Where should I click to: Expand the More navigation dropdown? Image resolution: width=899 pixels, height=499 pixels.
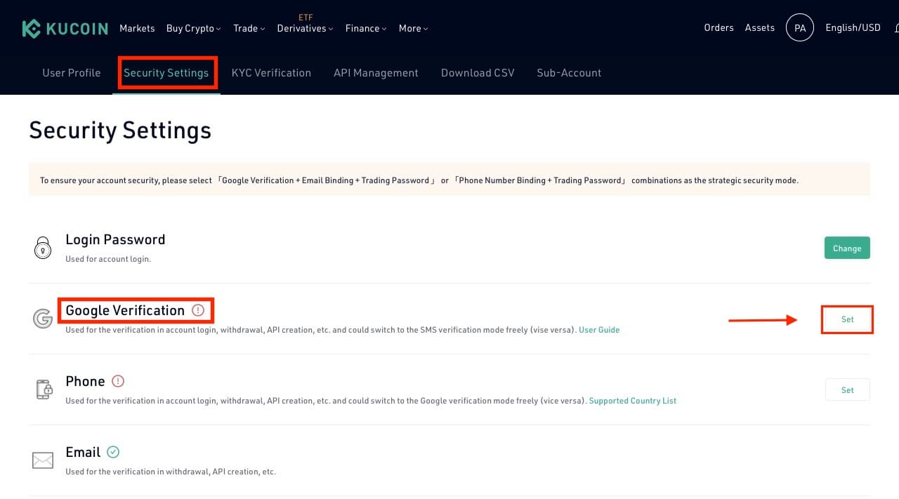[x=413, y=28]
